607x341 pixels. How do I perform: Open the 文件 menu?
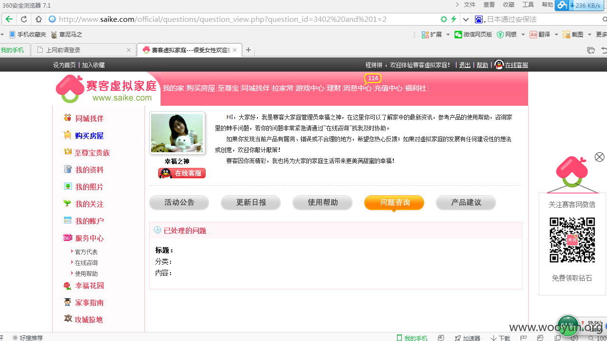pos(470,5)
